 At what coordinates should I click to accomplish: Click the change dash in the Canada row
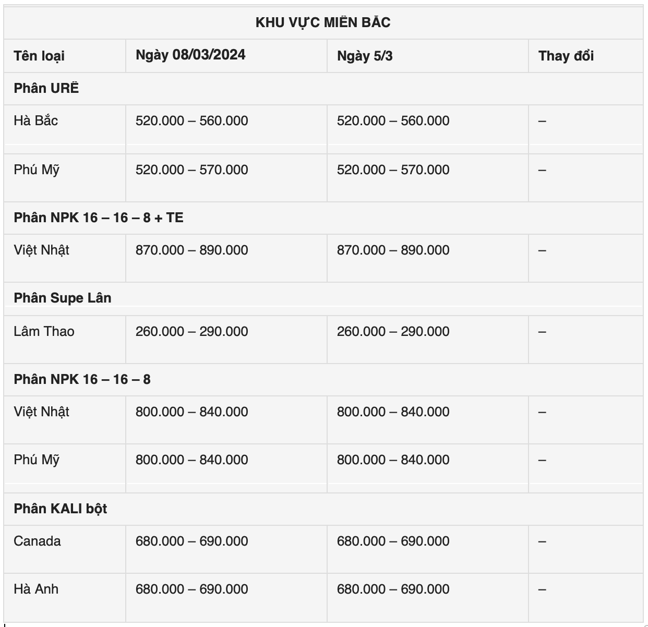click(x=542, y=541)
